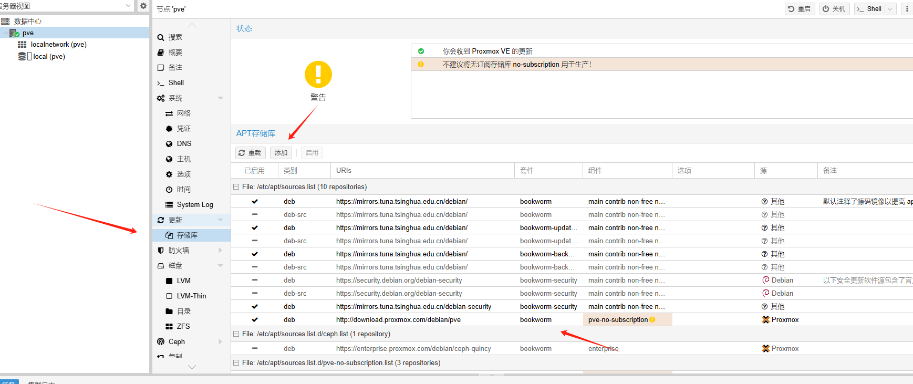Open System Log page

(194, 205)
